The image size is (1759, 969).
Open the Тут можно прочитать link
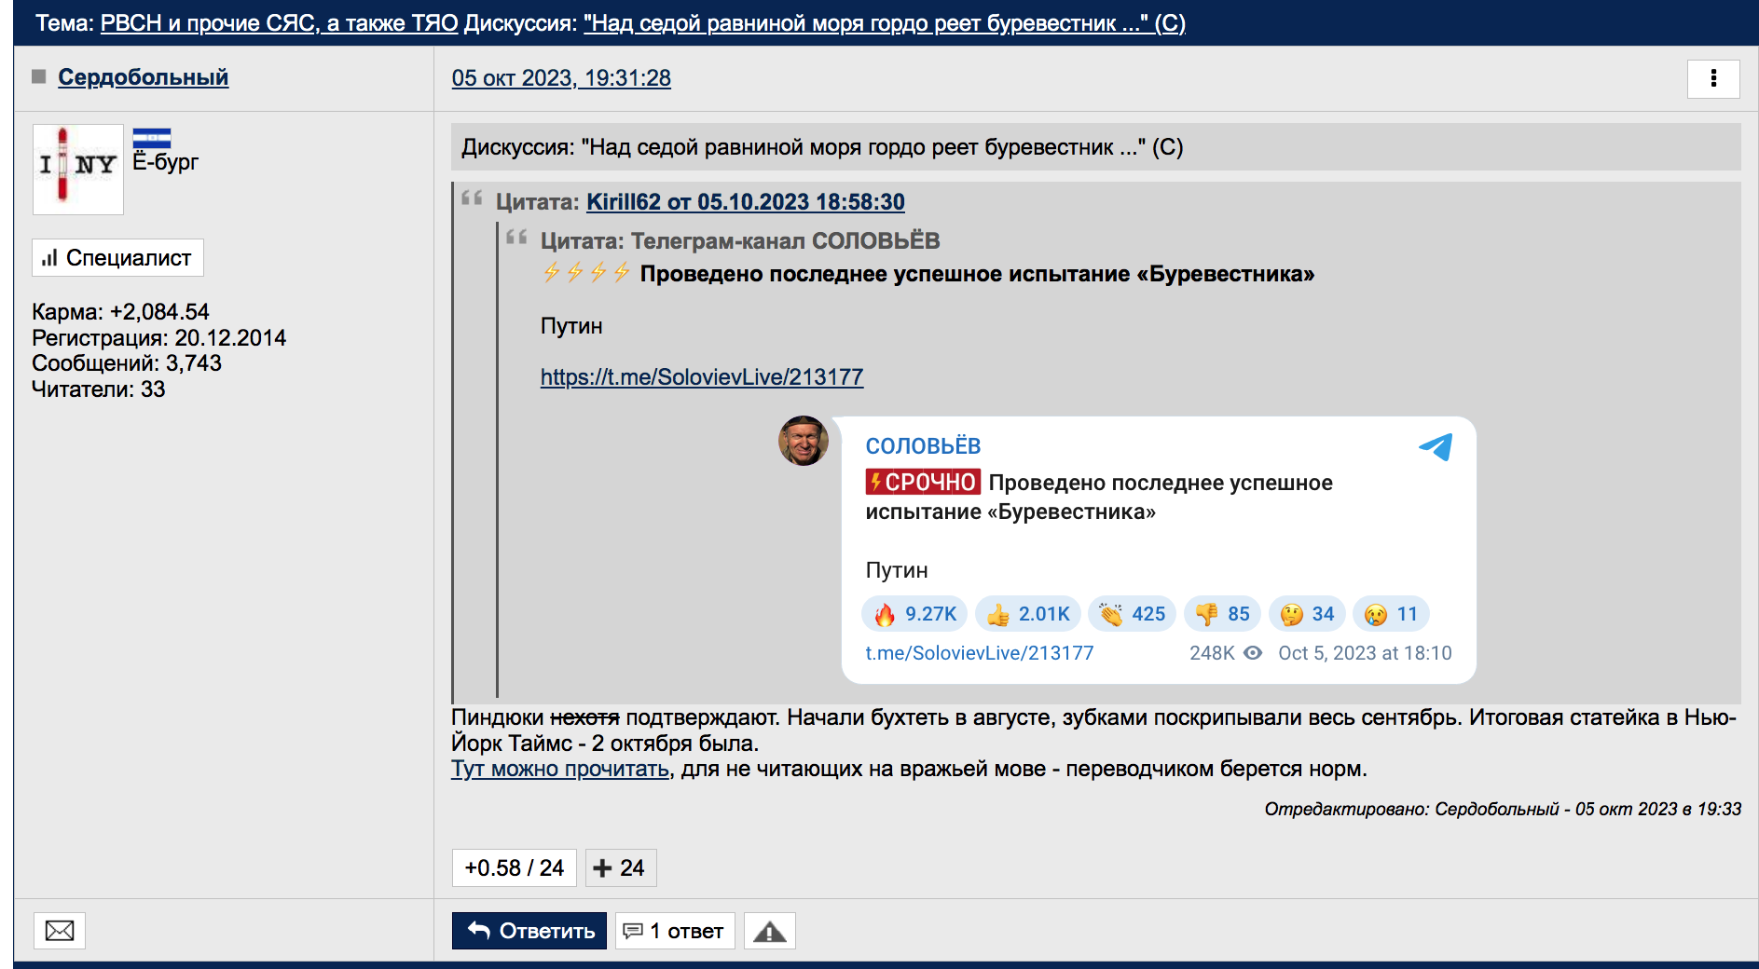pyautogui.click(x=560, y=769)
